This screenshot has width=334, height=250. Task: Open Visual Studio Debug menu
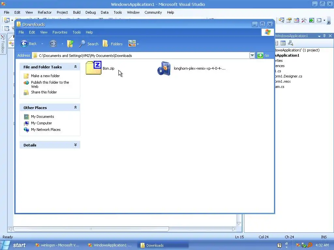tap(91, 12)
